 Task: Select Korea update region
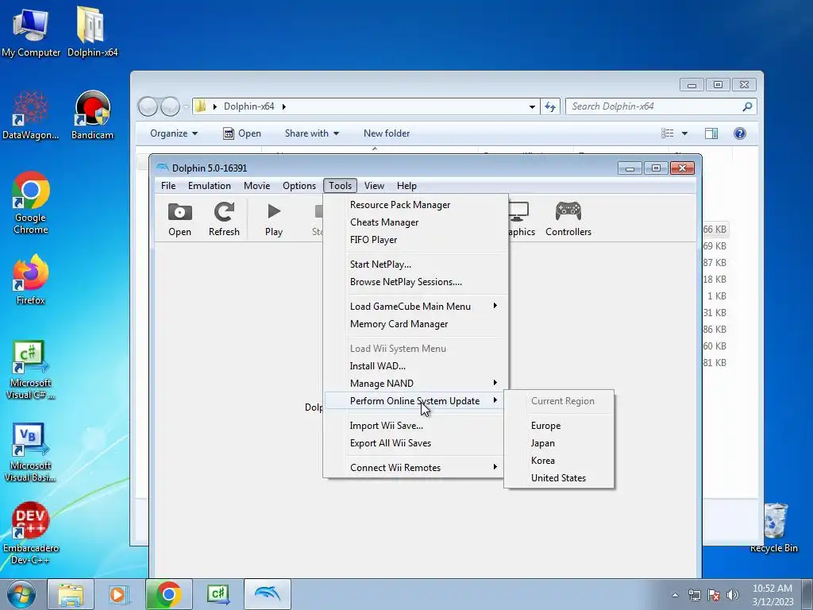point(559,461)
